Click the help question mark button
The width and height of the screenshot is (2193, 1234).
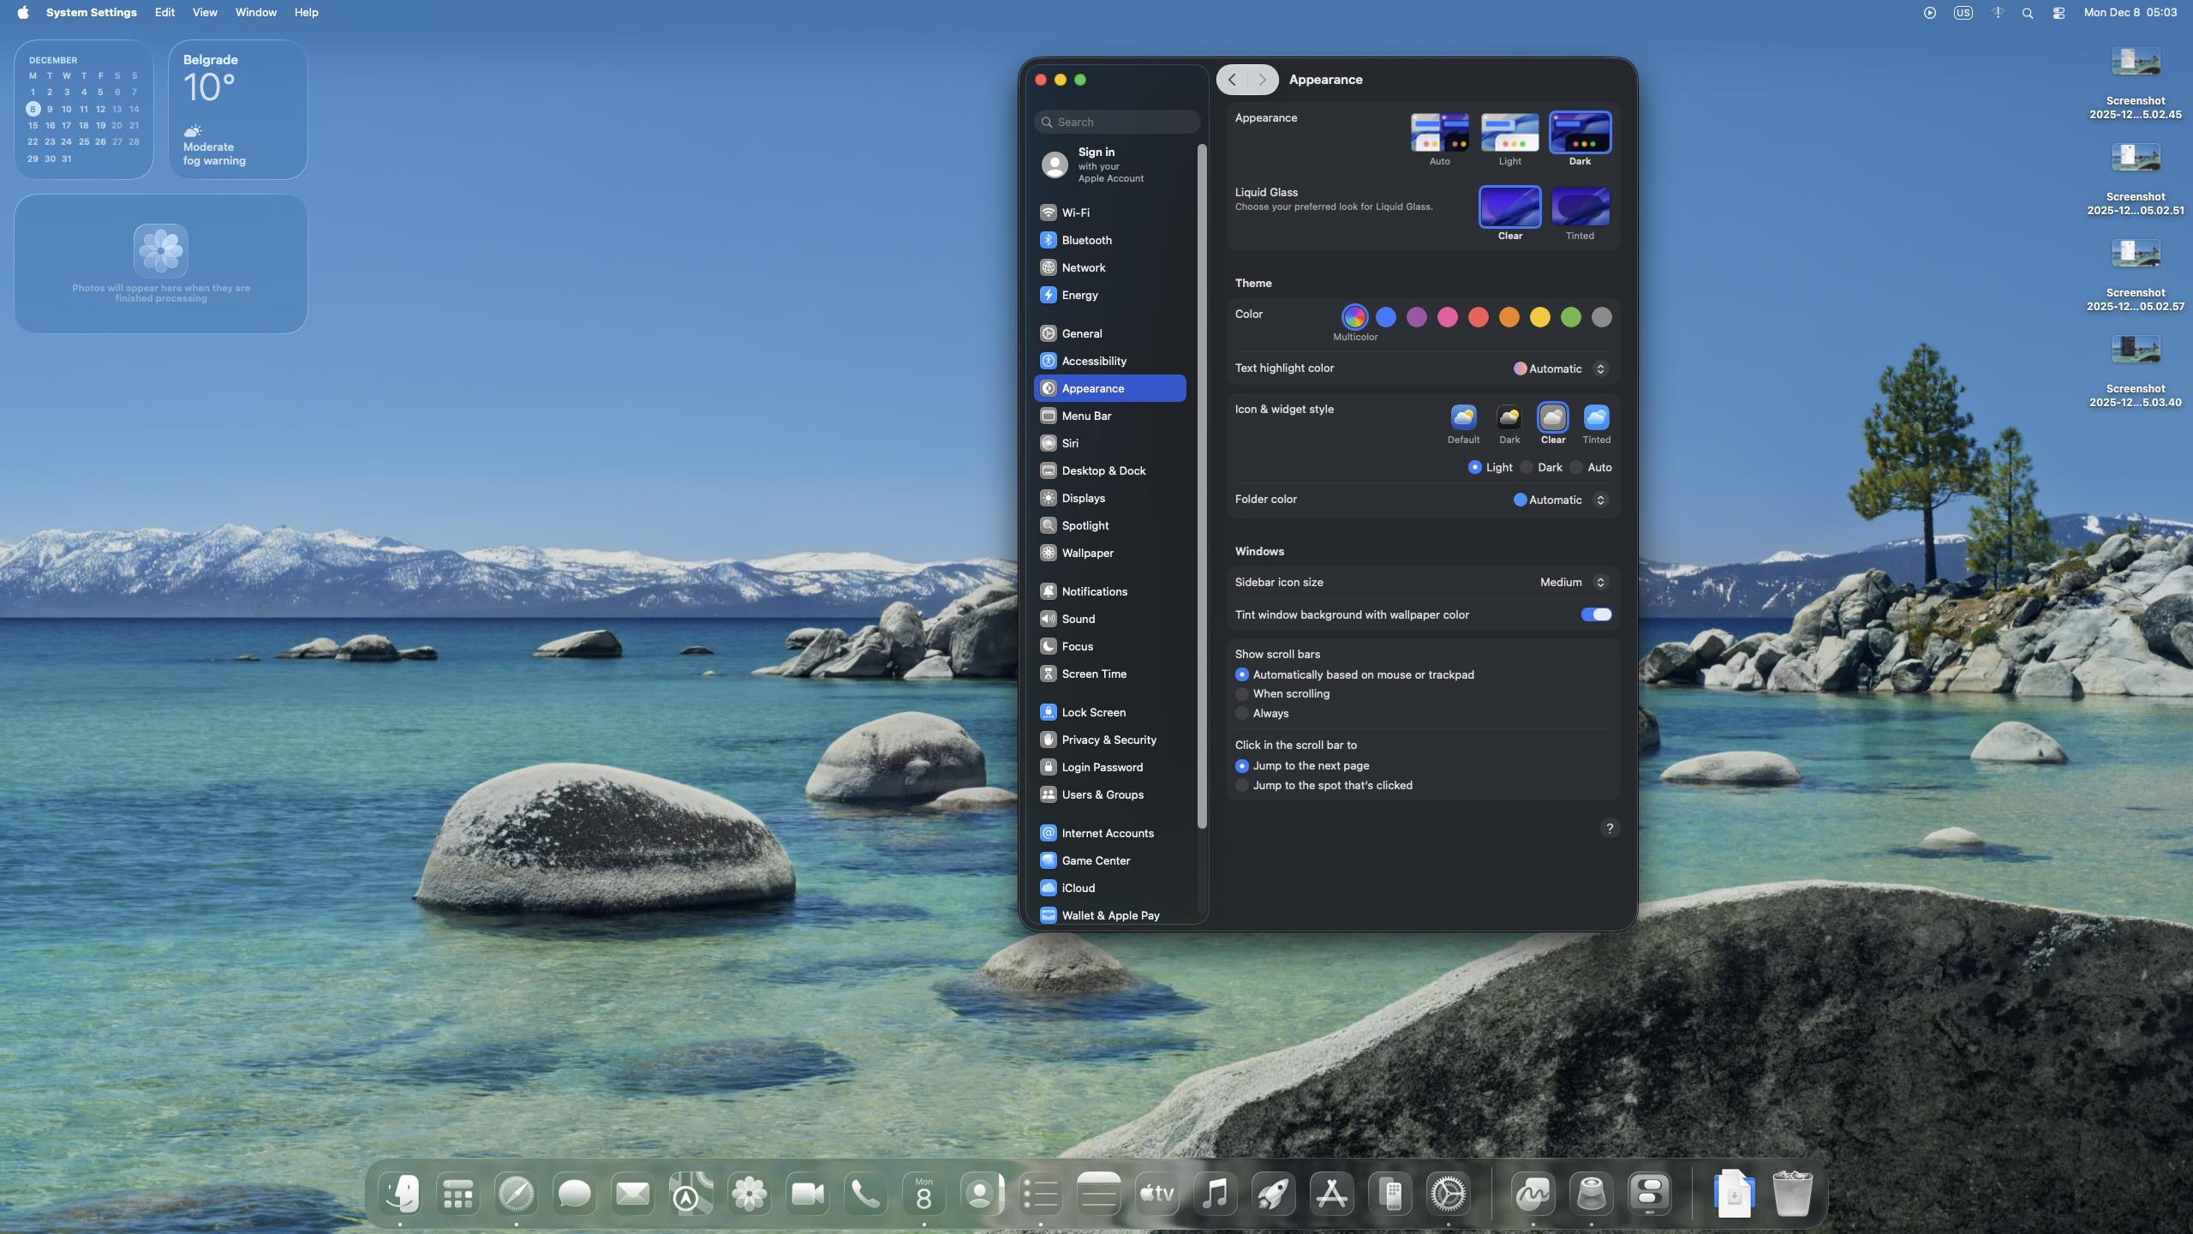coord(1610,829)
